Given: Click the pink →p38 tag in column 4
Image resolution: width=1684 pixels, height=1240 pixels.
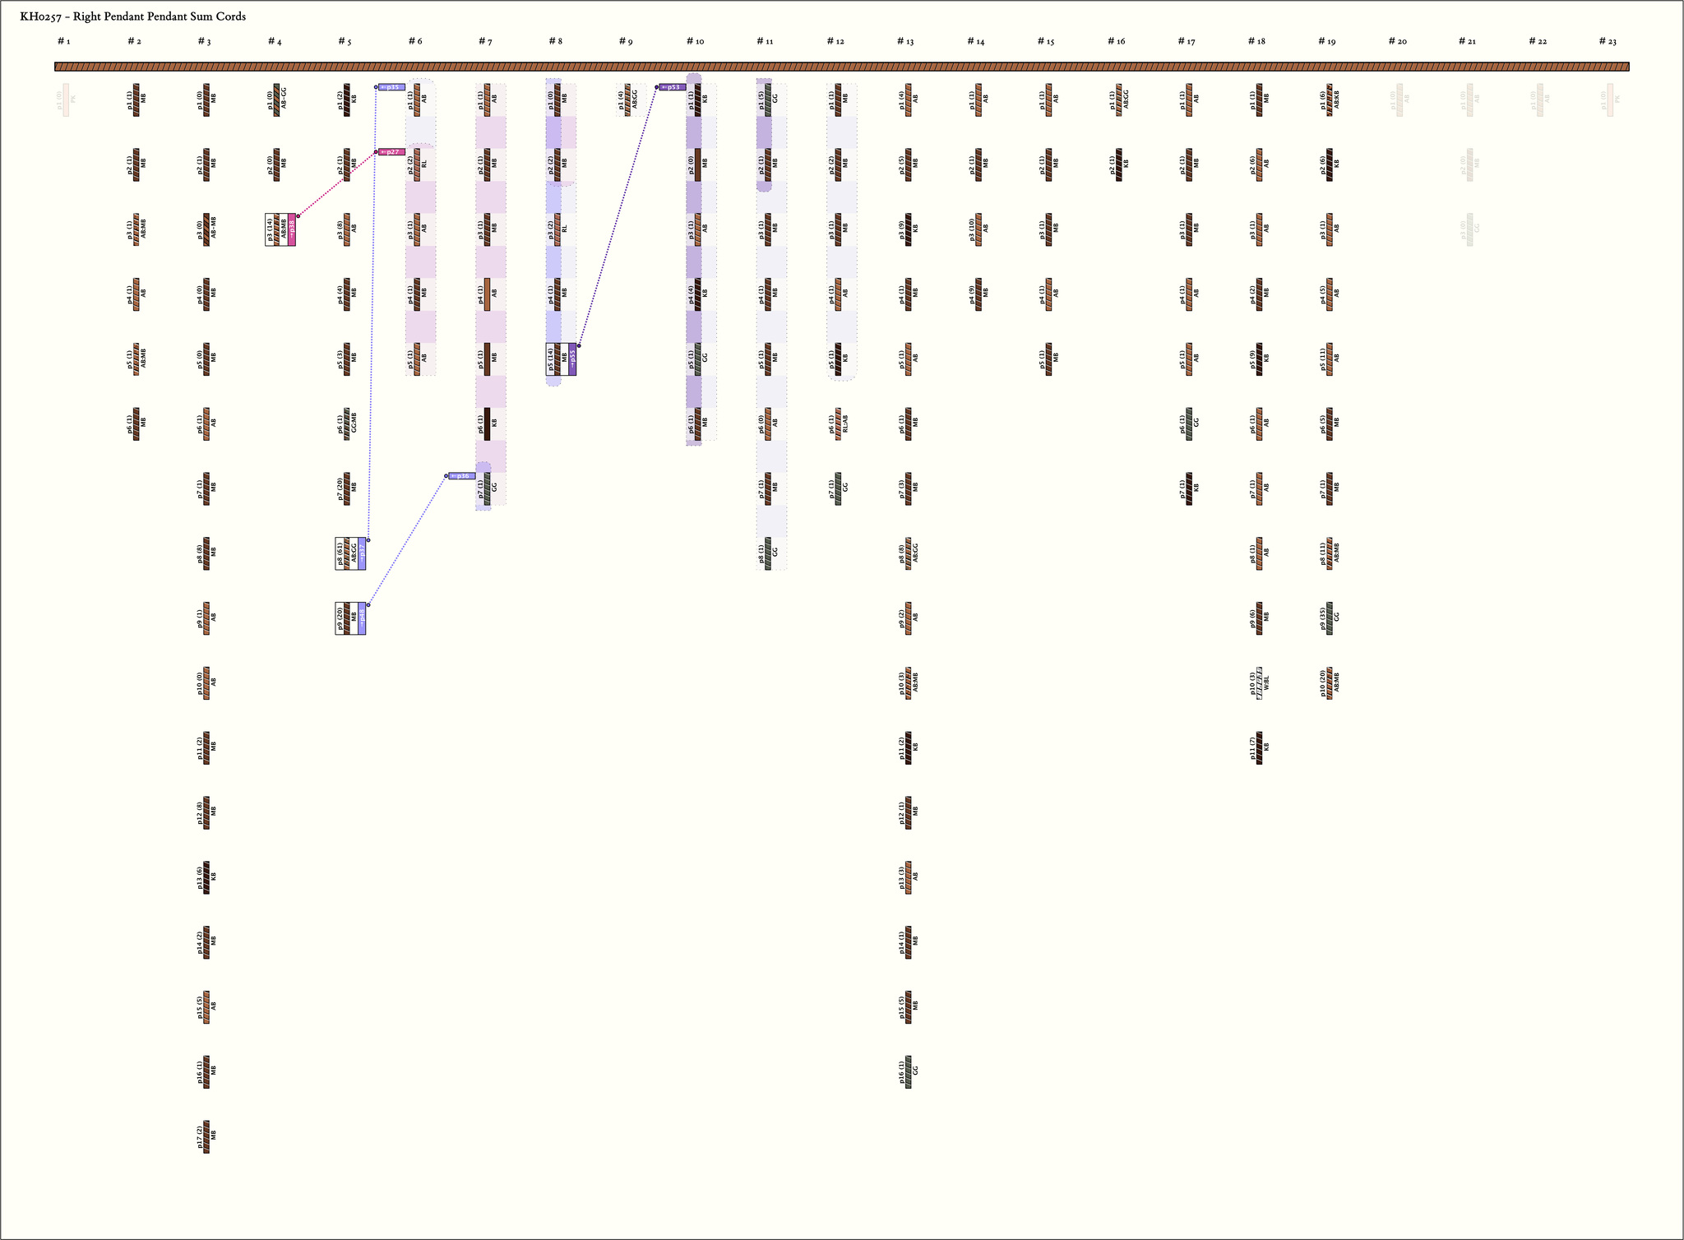Looking at the screenshot, I should click(292, 229).
